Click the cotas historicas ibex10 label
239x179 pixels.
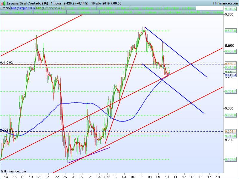tap(183, 12)
